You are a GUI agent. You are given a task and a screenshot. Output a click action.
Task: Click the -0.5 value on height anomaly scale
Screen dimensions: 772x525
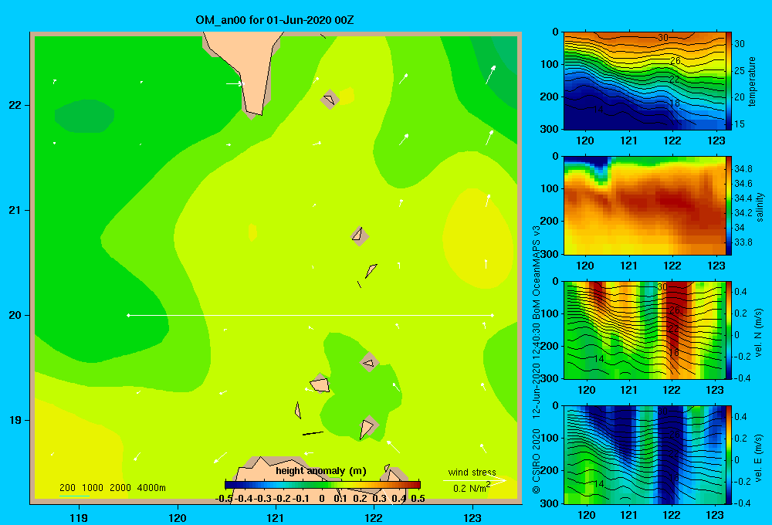(x=224, y=499)
